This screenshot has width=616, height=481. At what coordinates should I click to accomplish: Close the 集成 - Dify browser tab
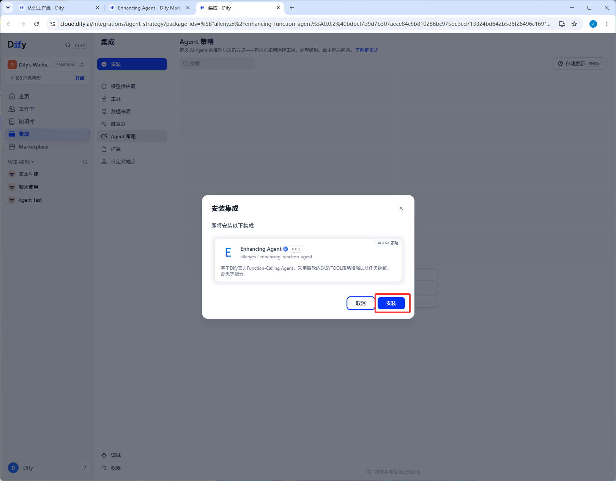click(278, 8)
